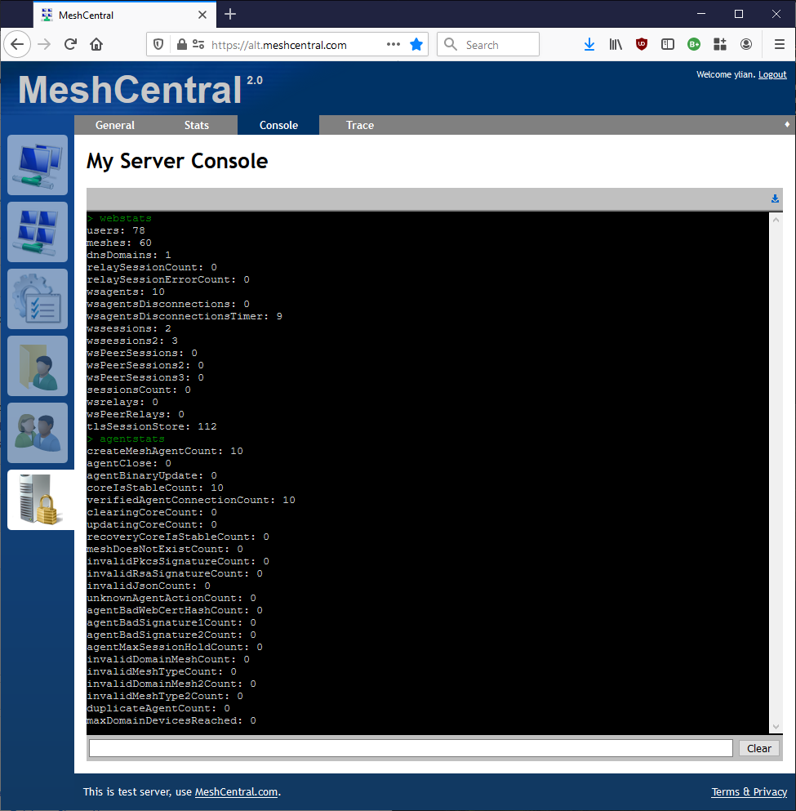Image resolution: width=796 pixels, height=811 pixels.
Task: Click the "> agentstats" command line
Action: 126,439
